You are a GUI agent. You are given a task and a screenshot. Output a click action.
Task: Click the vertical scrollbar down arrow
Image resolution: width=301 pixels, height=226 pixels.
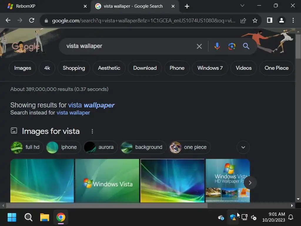click(x=298, y=199)
